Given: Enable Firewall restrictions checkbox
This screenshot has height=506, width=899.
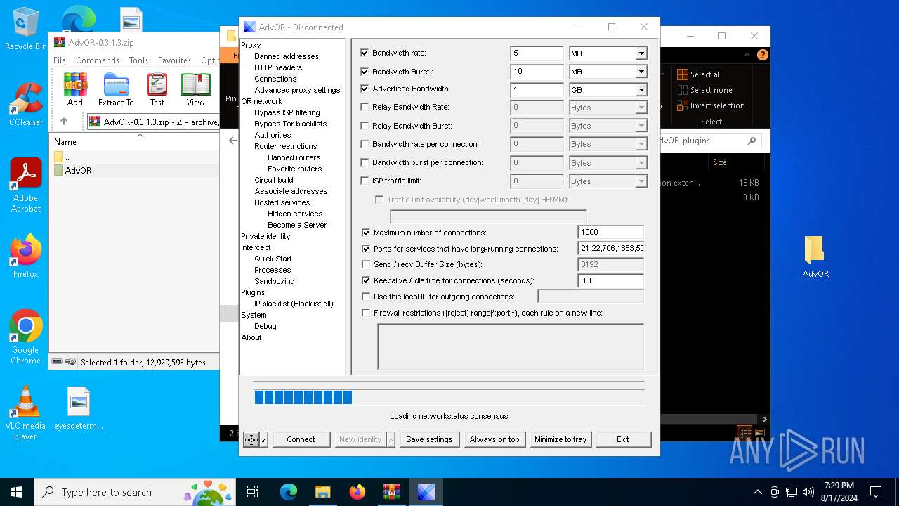Looking at the screenshot, I should click(366, 313).
